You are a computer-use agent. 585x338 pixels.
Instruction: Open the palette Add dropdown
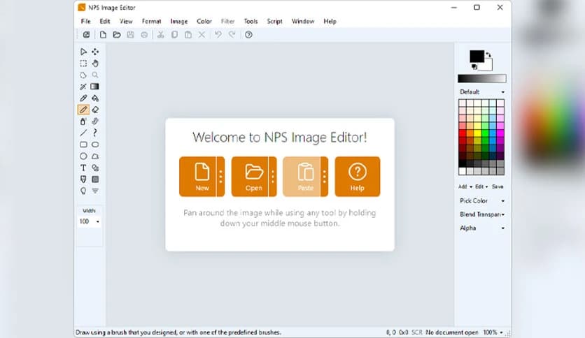click(465, 186)
